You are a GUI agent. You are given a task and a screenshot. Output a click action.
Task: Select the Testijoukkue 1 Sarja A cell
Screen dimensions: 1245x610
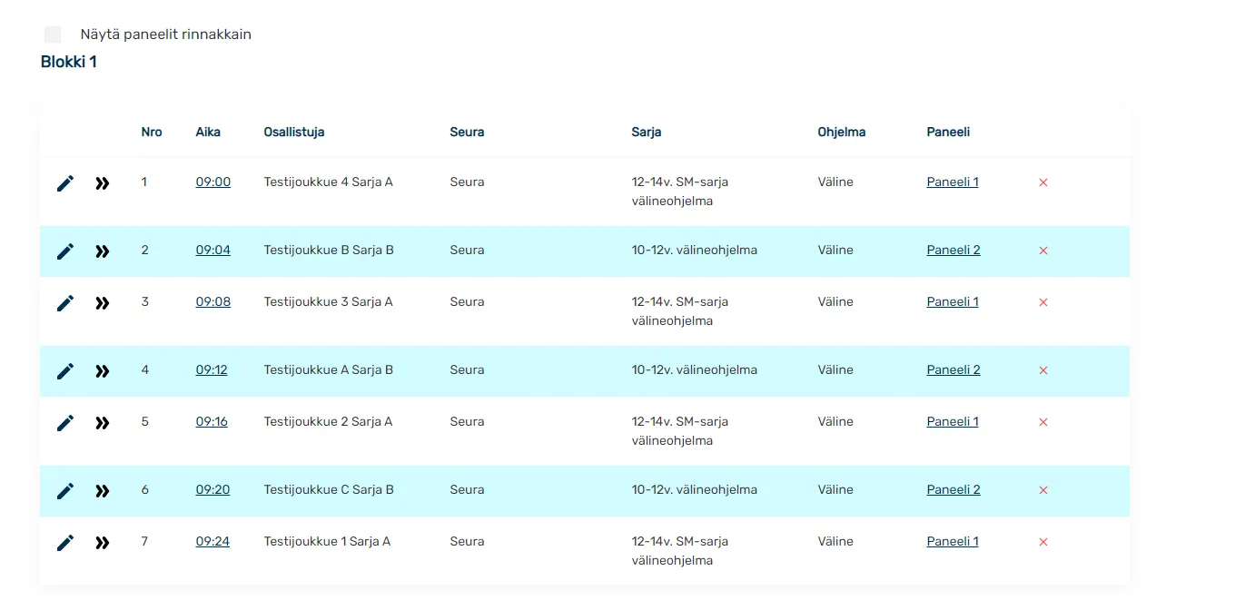(327, 541)
